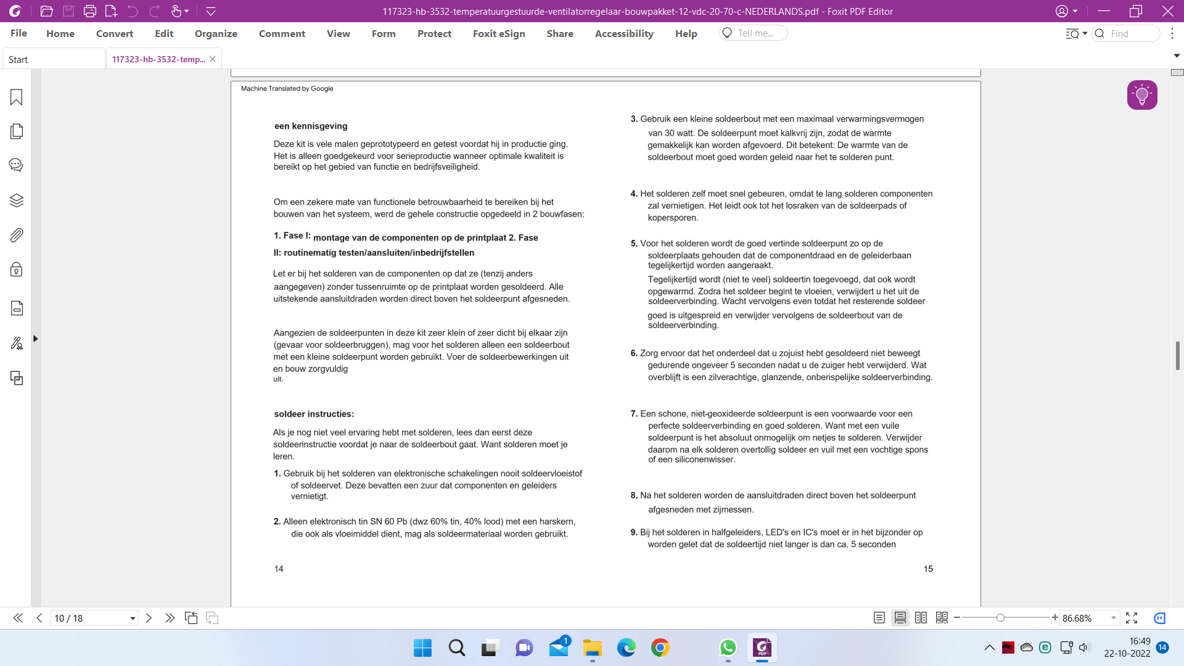Open the Comments panel
The width and height of the screenshot is (1184, 666).
click(x=17, y=165)
